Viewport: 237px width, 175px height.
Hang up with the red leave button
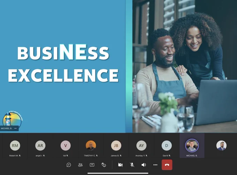pos(167,165)
